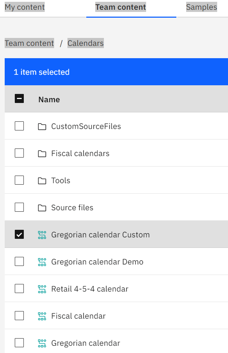Switch to the Samples tab
228x353 pixels.
pyautogui.click(x=201, y=7)
